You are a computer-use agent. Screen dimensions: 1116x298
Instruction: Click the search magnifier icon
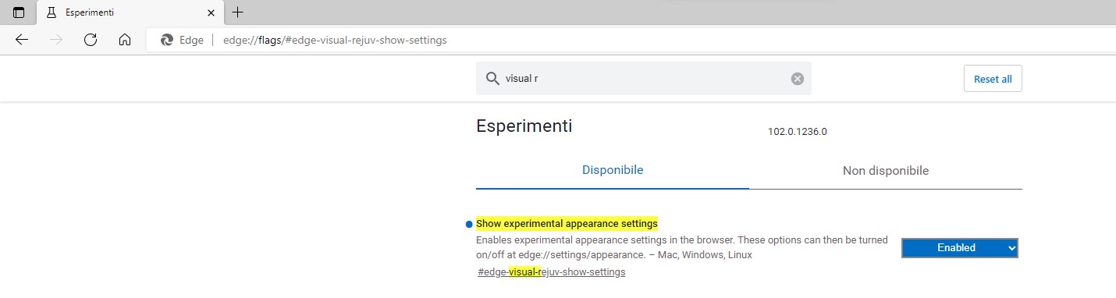click(492, 79)
